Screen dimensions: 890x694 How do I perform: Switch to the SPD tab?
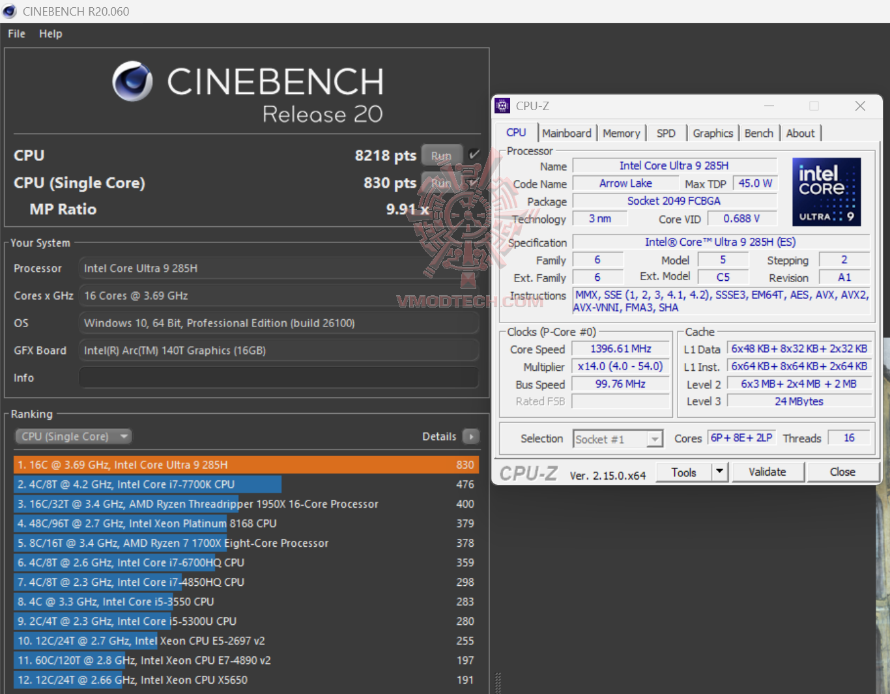666,133
